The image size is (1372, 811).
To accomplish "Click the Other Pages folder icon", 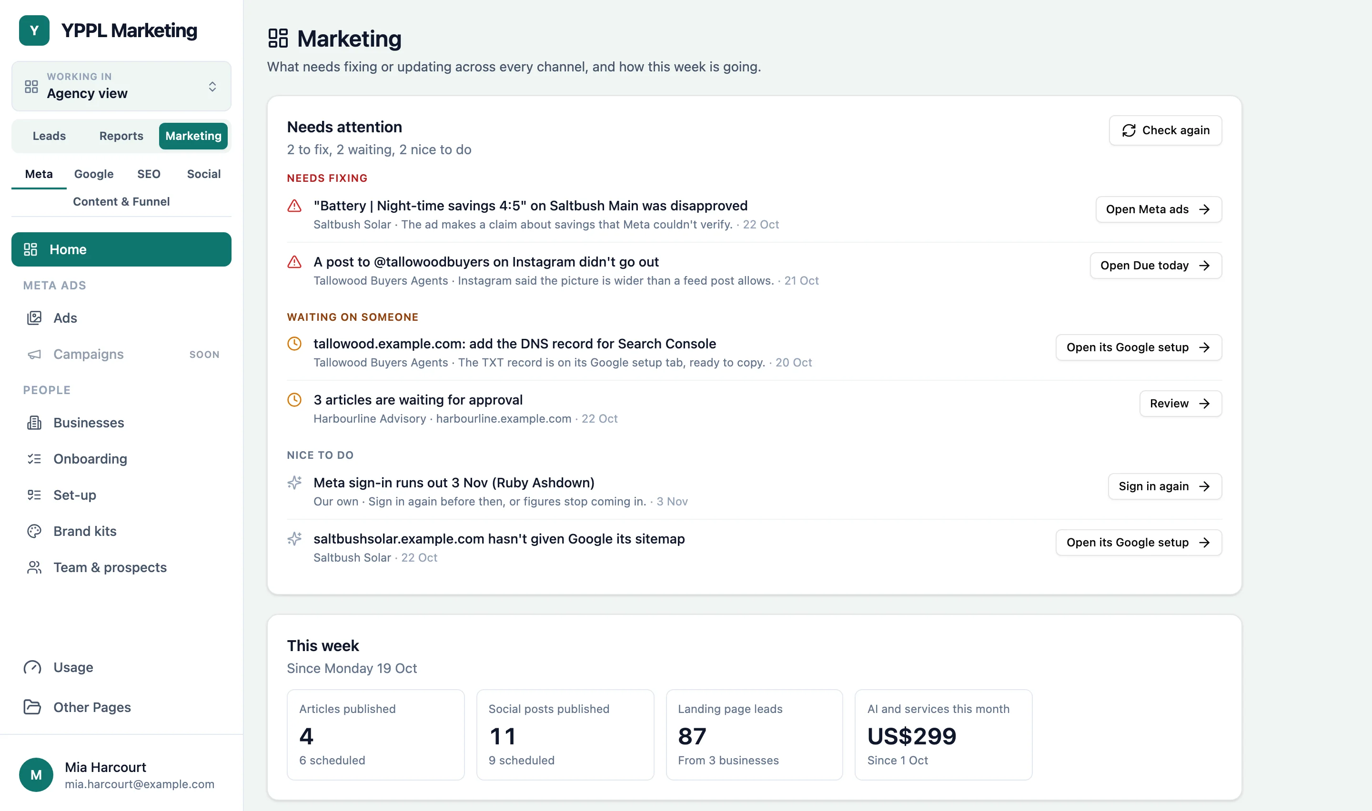I will (32, 707).
